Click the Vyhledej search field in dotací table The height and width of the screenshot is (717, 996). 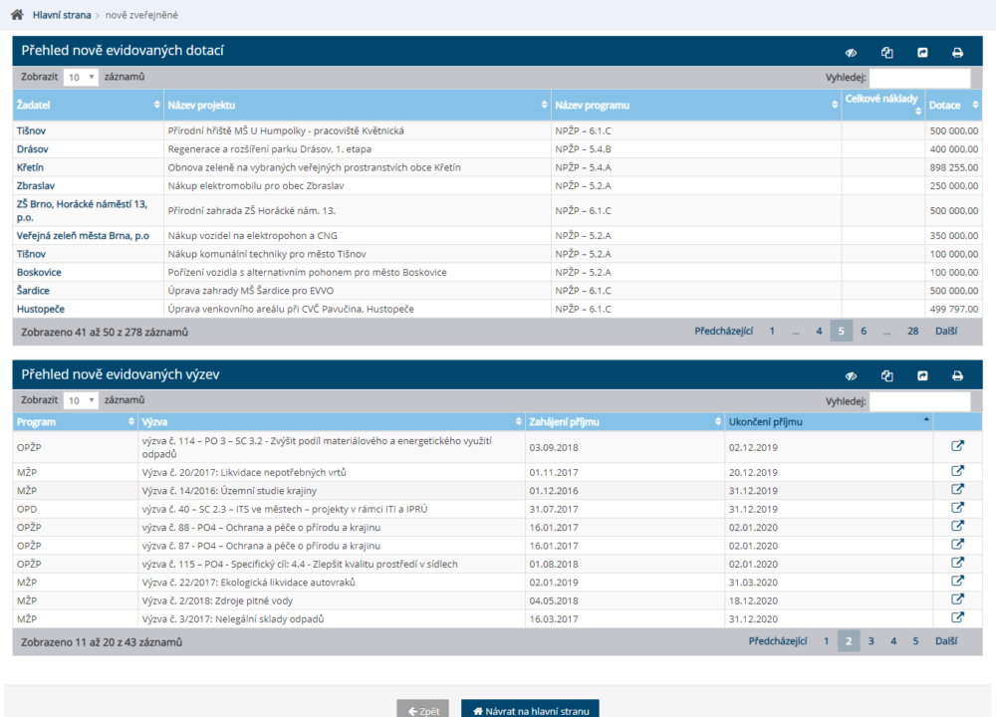point(919,78)
